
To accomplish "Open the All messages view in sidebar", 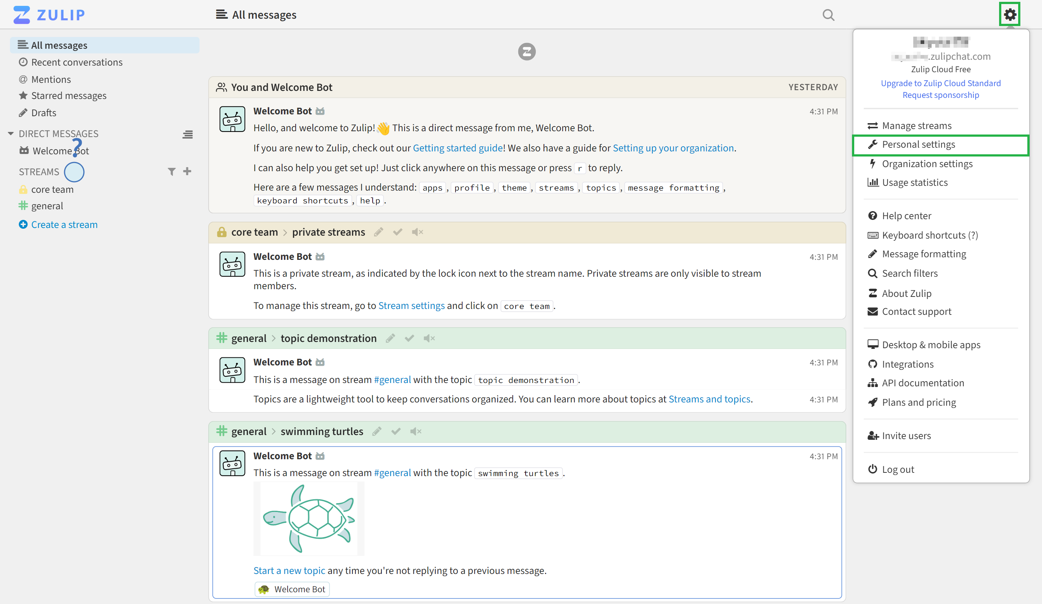I will coord(104,45).
